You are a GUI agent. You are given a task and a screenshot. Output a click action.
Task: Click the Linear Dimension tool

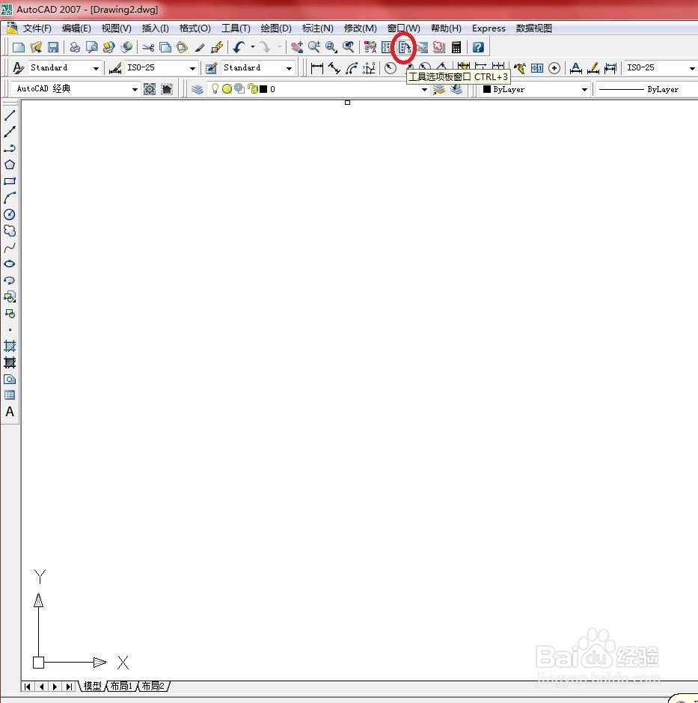pos(316,68)
